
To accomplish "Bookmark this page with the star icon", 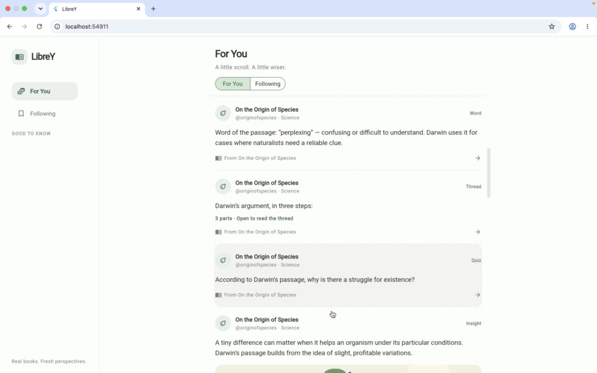I will coord(552,27).
